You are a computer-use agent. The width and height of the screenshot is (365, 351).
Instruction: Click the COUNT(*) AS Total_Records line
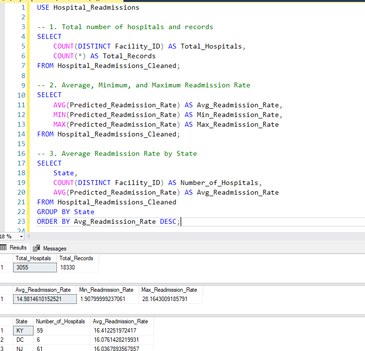click(x=104, y=56)
